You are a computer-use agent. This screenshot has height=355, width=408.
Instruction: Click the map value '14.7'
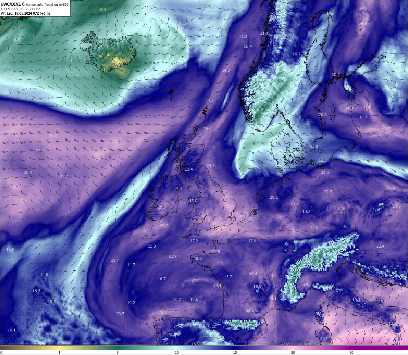131,265
